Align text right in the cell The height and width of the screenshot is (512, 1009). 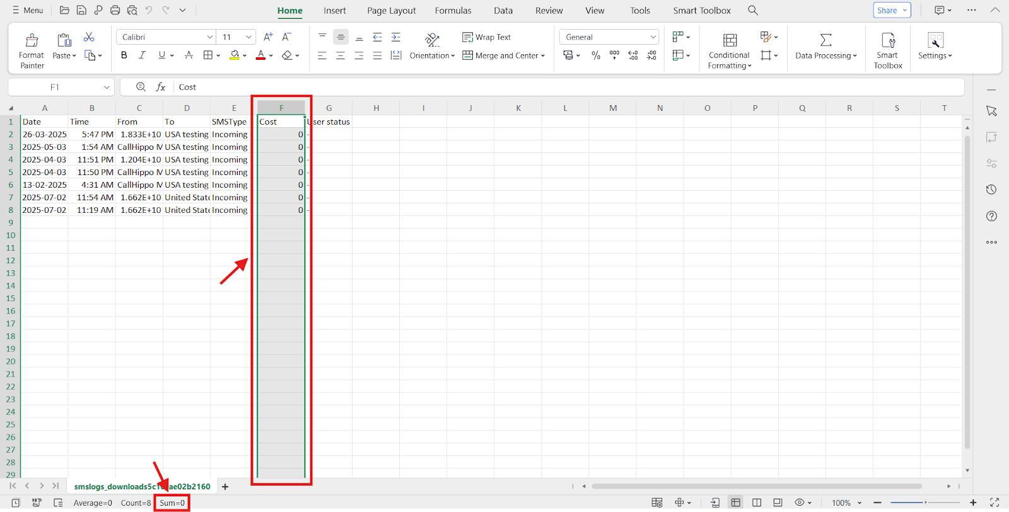pyautogui.click(x=359, y=55)
